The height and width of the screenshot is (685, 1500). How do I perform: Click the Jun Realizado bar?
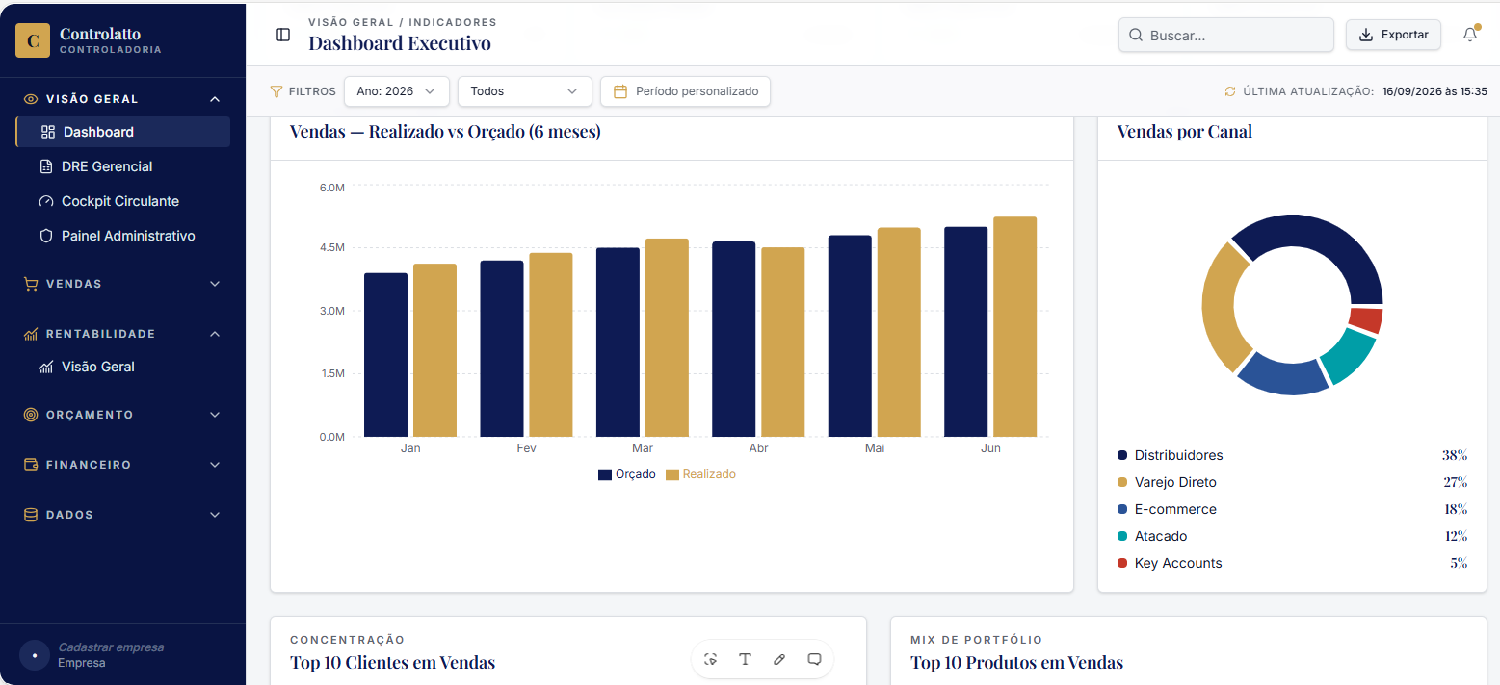click(x=1014, y=327)
